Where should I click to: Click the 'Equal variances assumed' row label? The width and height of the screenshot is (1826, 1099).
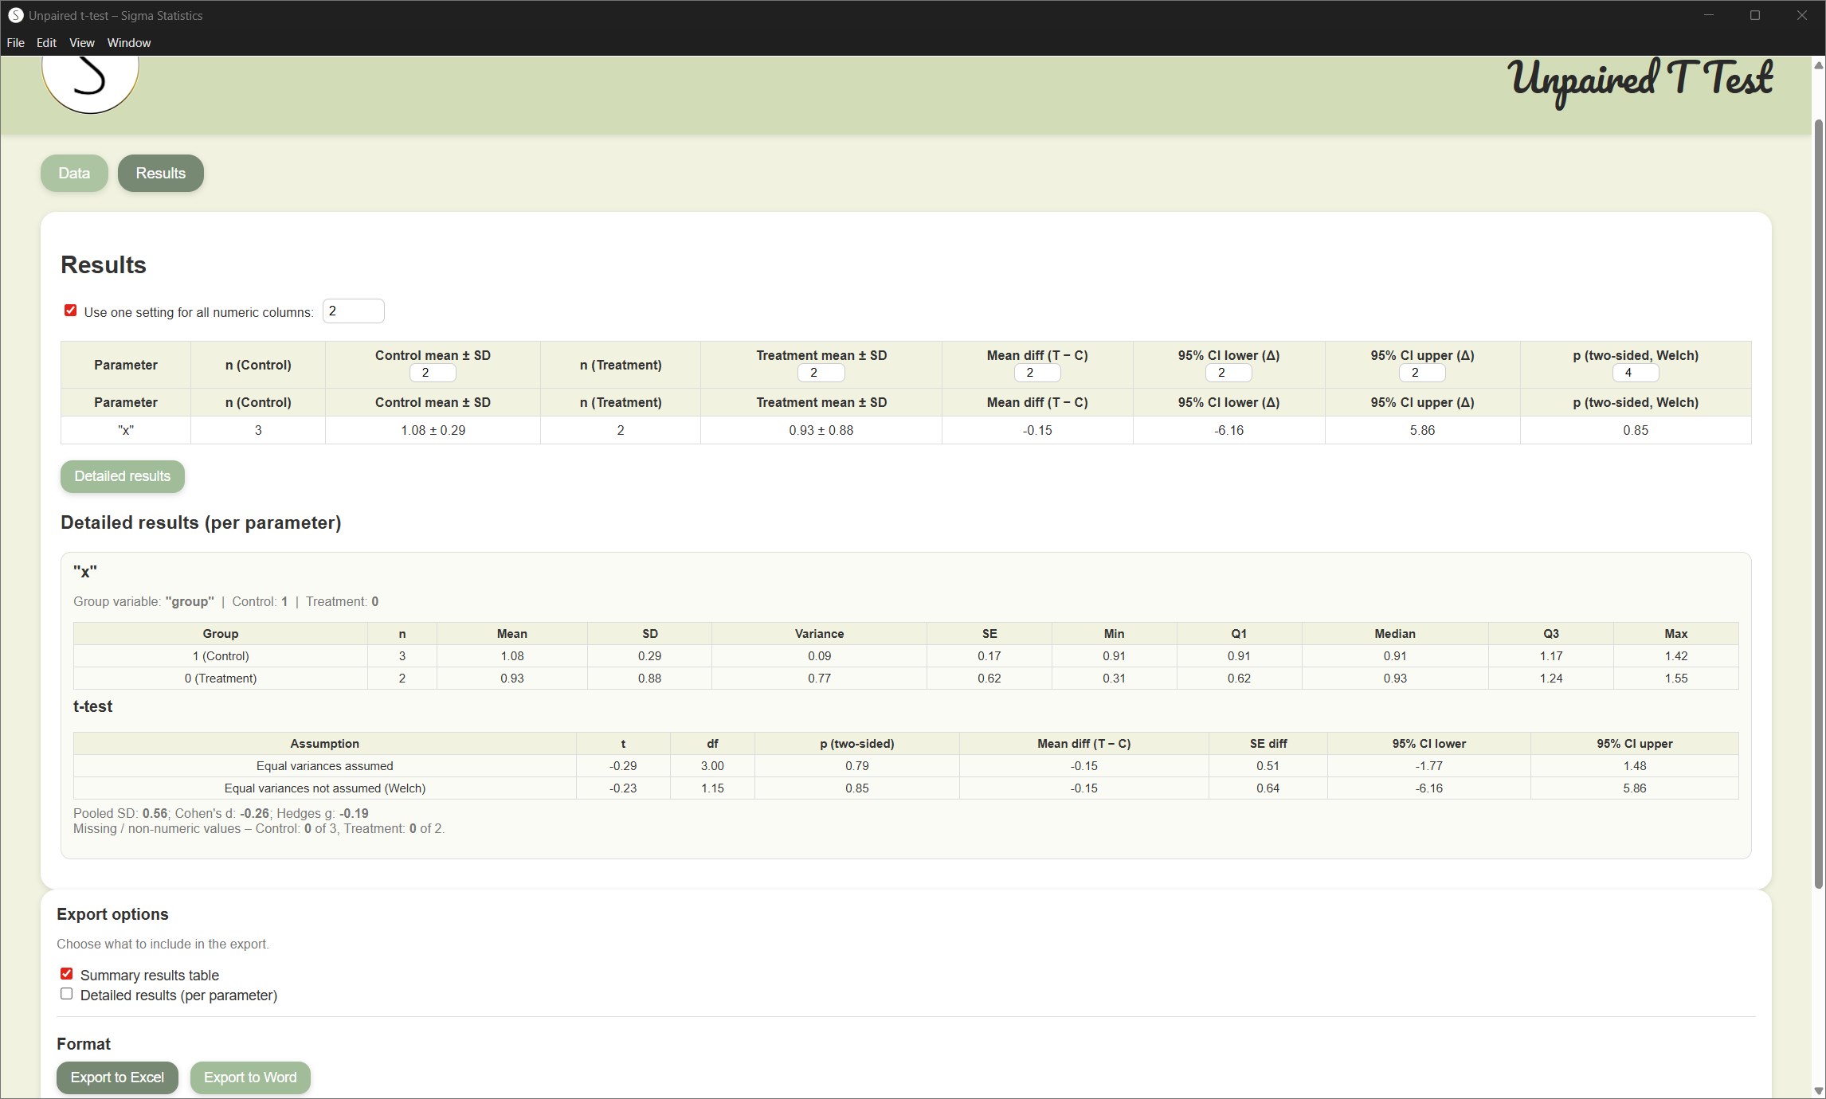click(x=324, y=766)
